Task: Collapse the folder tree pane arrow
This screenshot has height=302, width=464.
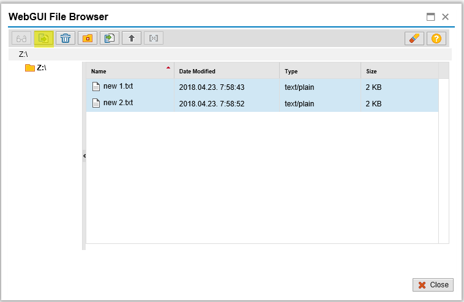Action: click(84, 156)
